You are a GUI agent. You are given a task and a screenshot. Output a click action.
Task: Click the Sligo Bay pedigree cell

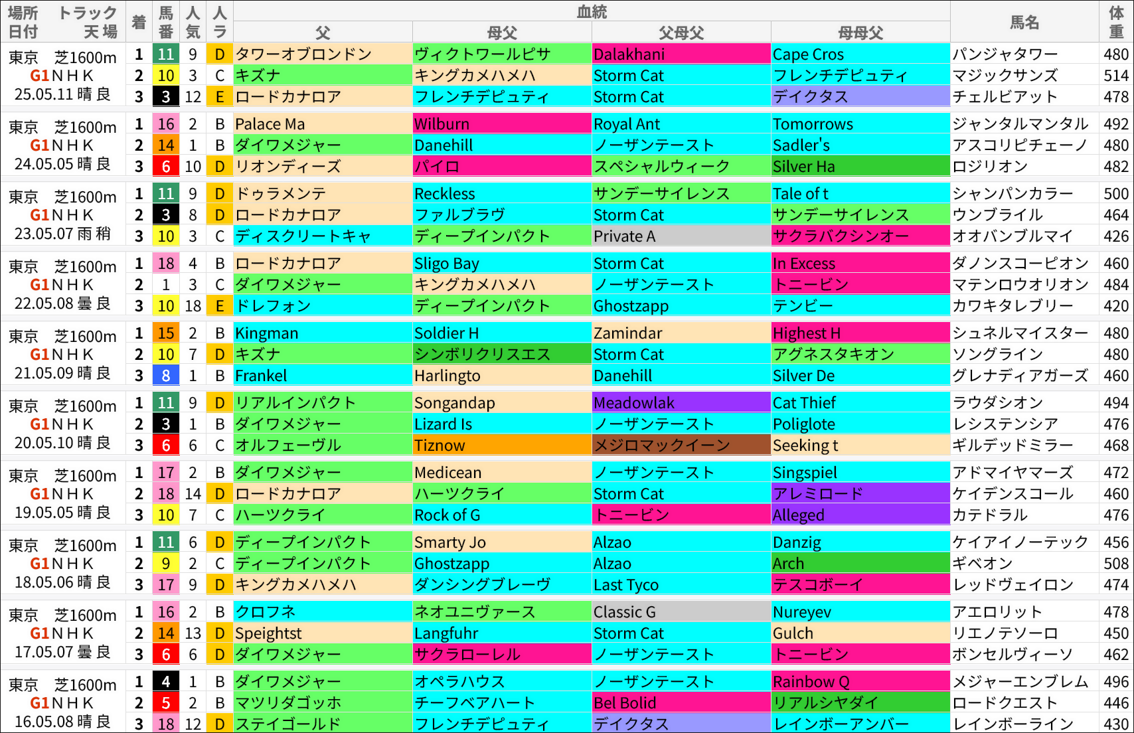502,264
